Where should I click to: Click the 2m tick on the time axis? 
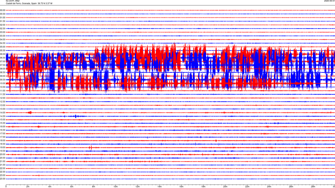(x=28, y=187)
